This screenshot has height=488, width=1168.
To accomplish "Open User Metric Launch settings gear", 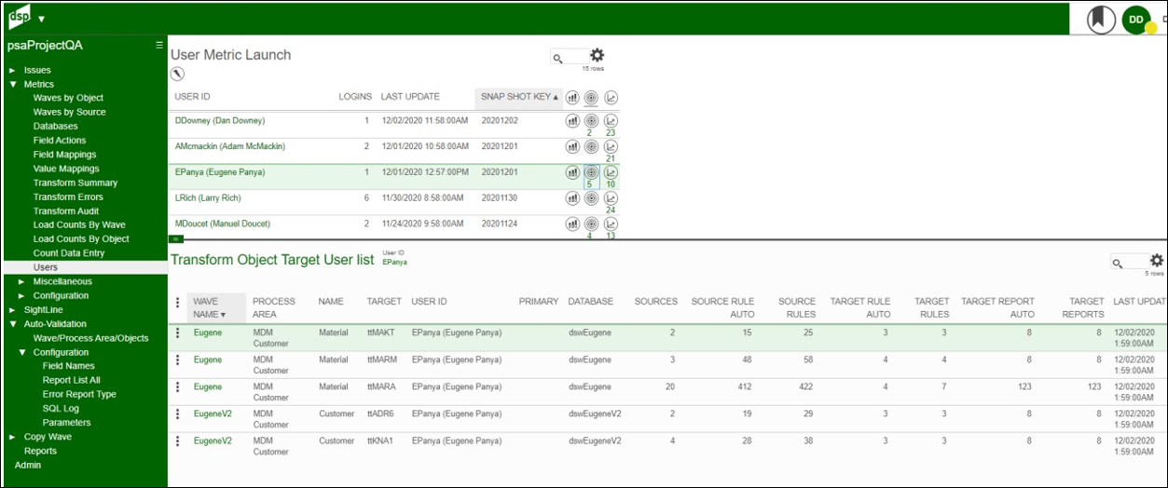I will click(598, 56).
